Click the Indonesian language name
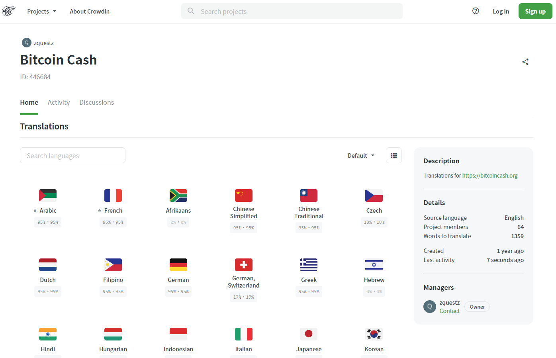556x358 pixels. coord(178,349)
